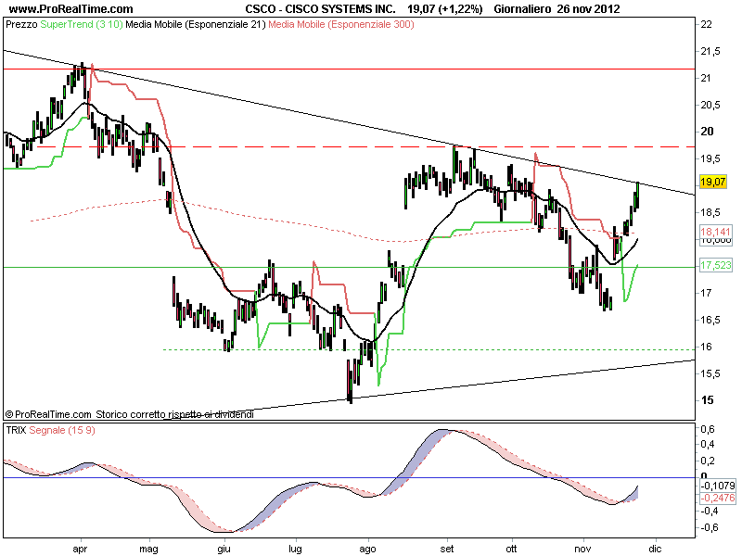Click the red 18,141 value tag
The height and width of the screenshot is (556, 742).
pos(715,231)
